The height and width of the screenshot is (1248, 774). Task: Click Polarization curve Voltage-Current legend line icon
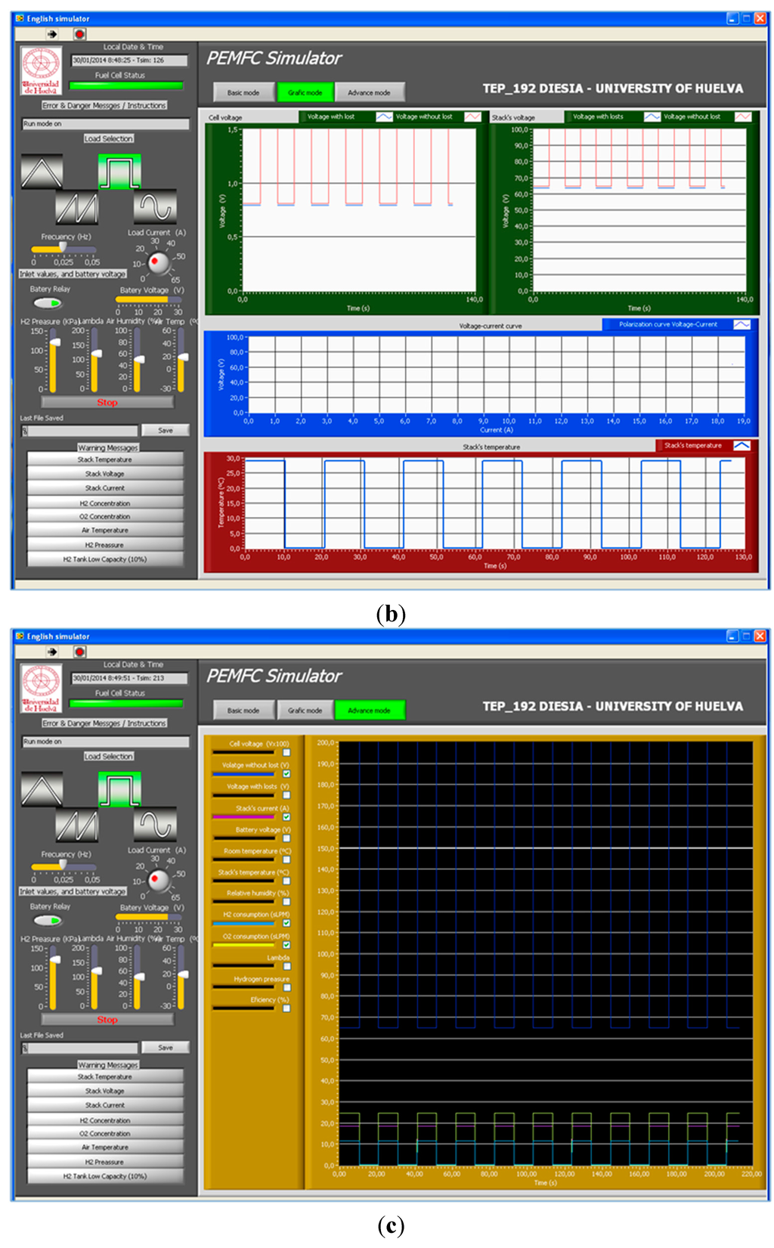pyautogui.click(x=741, y=324)
